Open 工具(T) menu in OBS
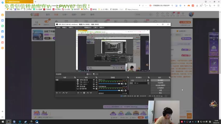Screen dimensions: 221x124 tap(95, 28)
